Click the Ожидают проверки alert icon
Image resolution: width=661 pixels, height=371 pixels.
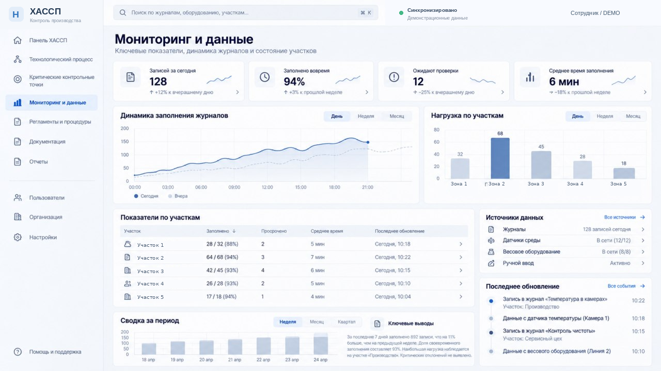(394, 77)
